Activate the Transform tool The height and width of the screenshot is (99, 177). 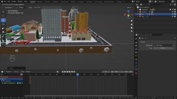3,32
